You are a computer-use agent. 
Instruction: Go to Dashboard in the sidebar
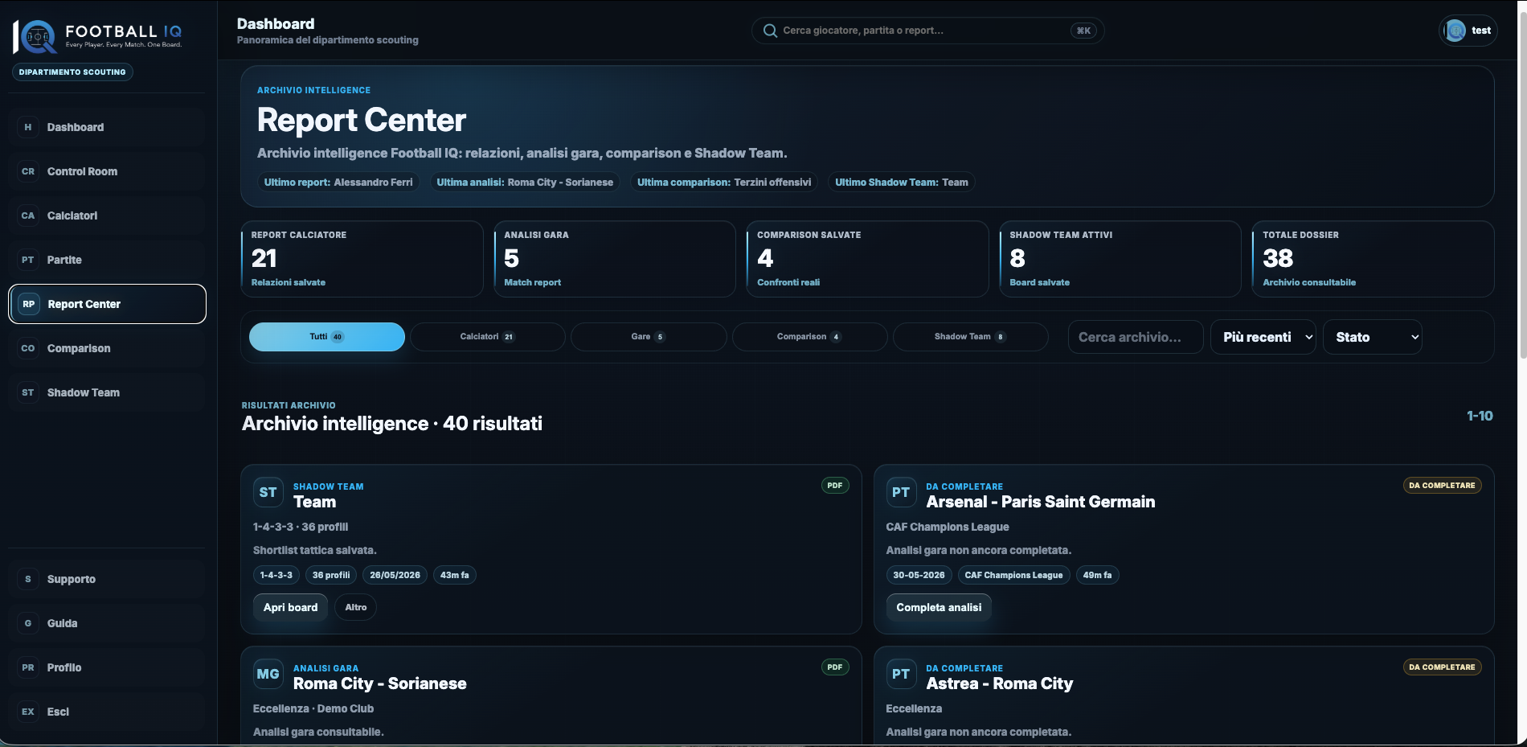[x=107, y=127]
